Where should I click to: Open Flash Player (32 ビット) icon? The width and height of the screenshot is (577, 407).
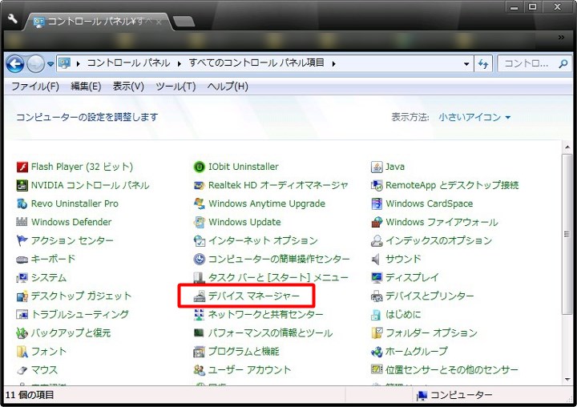click(22, 167)
